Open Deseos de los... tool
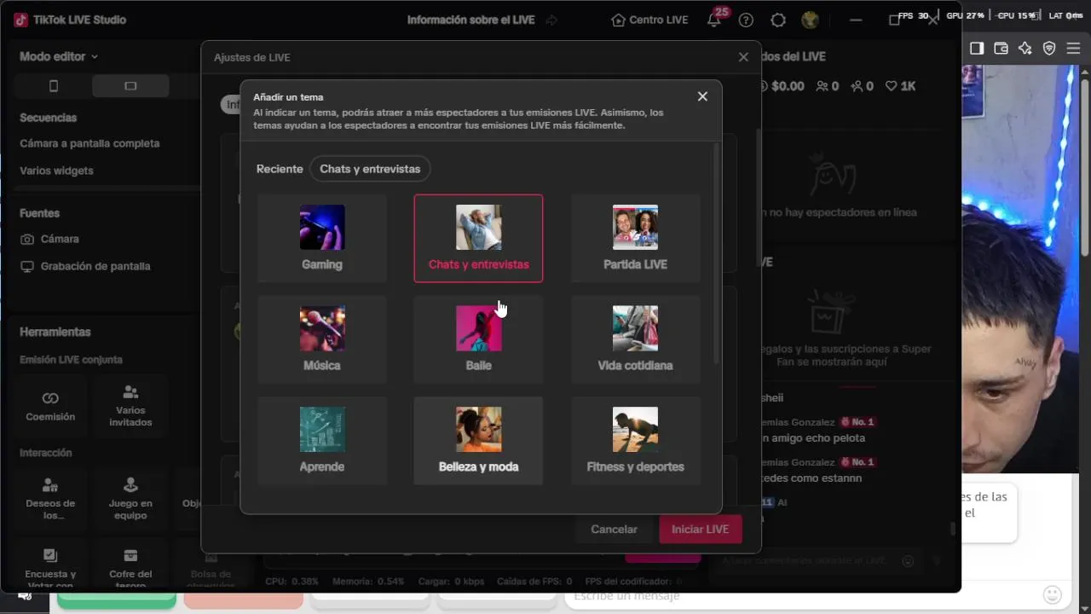 50,497
